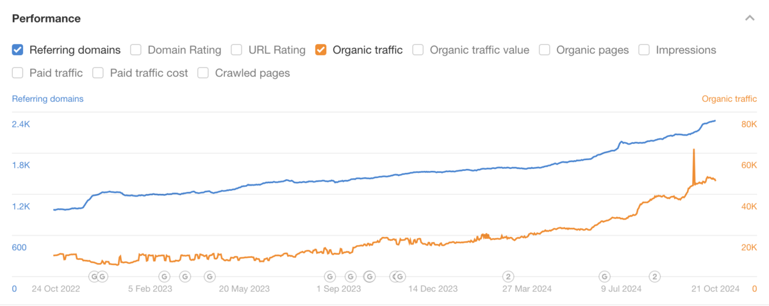Turn on the Impressions checkbox
Screen dimensions: 769x306
coord(644,50)
